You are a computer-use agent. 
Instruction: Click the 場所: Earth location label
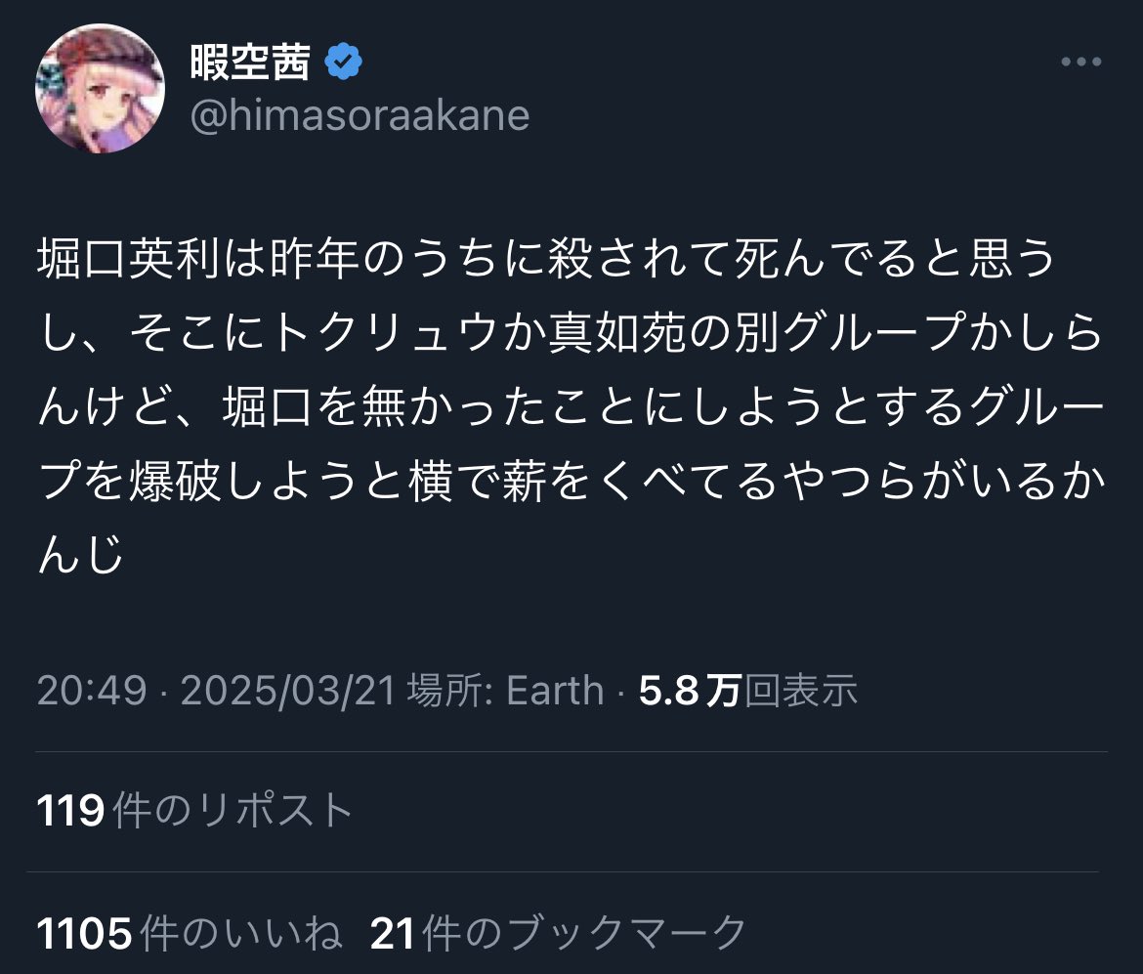pos(505,692)
